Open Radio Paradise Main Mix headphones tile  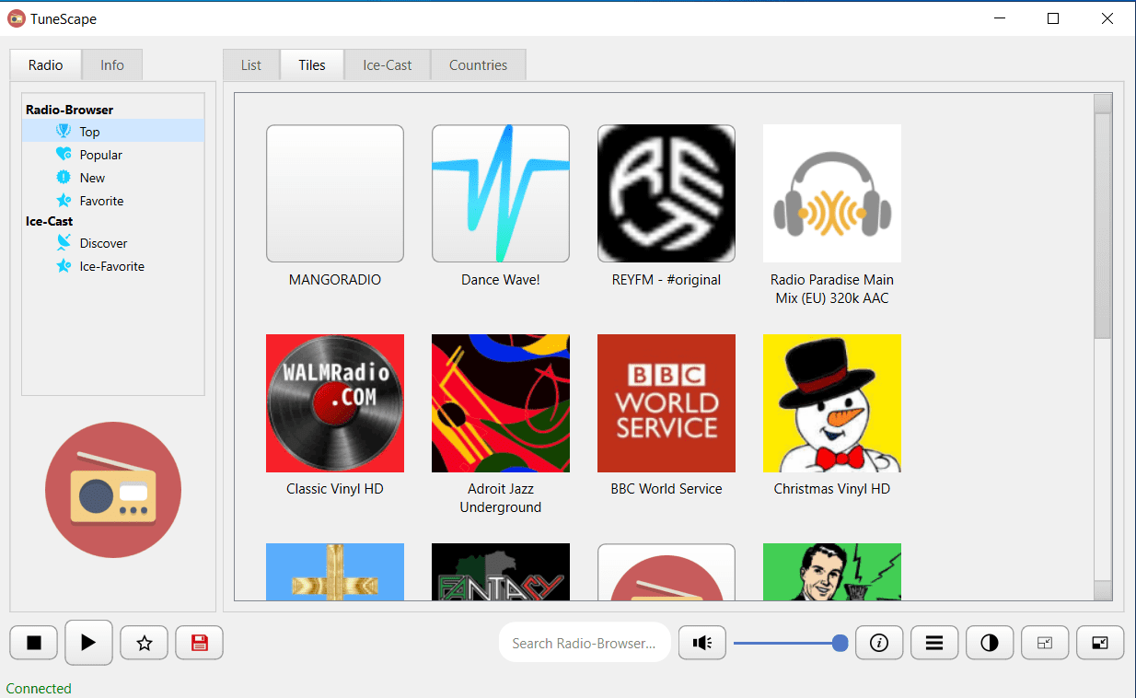832,193
